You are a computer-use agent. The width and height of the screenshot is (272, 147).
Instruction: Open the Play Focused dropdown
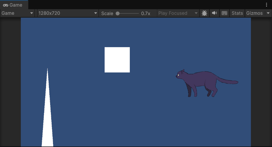(178, 13)
